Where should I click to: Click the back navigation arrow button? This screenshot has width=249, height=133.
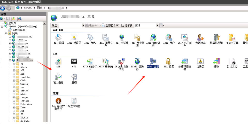tap(3, 8)
